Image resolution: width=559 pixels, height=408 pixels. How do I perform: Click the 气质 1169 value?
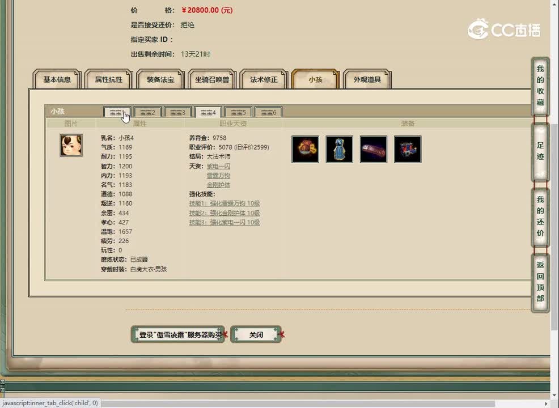(x=125, y=147)
